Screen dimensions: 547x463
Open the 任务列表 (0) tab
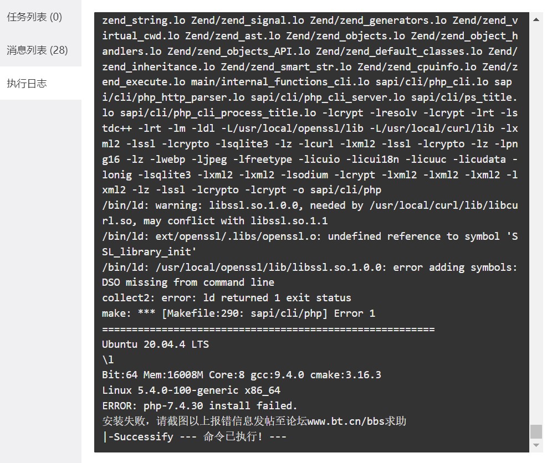click(34, 17)
